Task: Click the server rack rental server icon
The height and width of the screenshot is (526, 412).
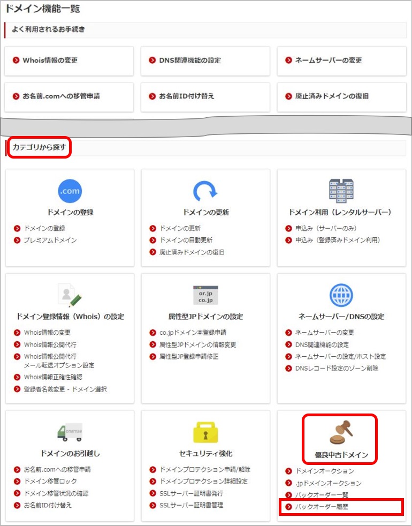Action: pyautogui.click(x=341, y=190)
